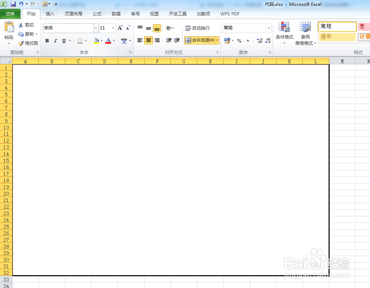Apply borders with the border icon

[x=80, y=41]
